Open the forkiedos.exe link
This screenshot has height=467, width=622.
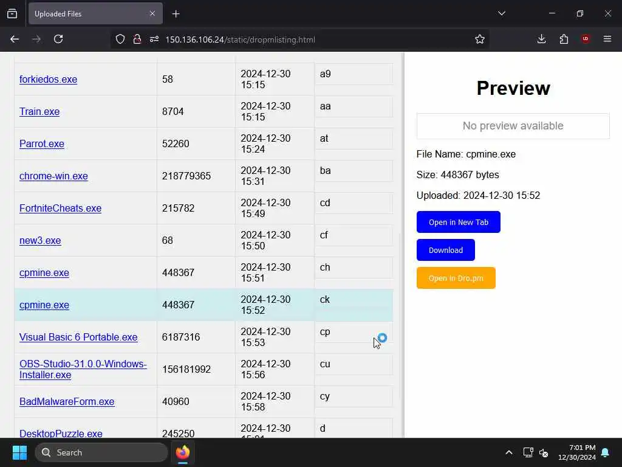(48, 79)
